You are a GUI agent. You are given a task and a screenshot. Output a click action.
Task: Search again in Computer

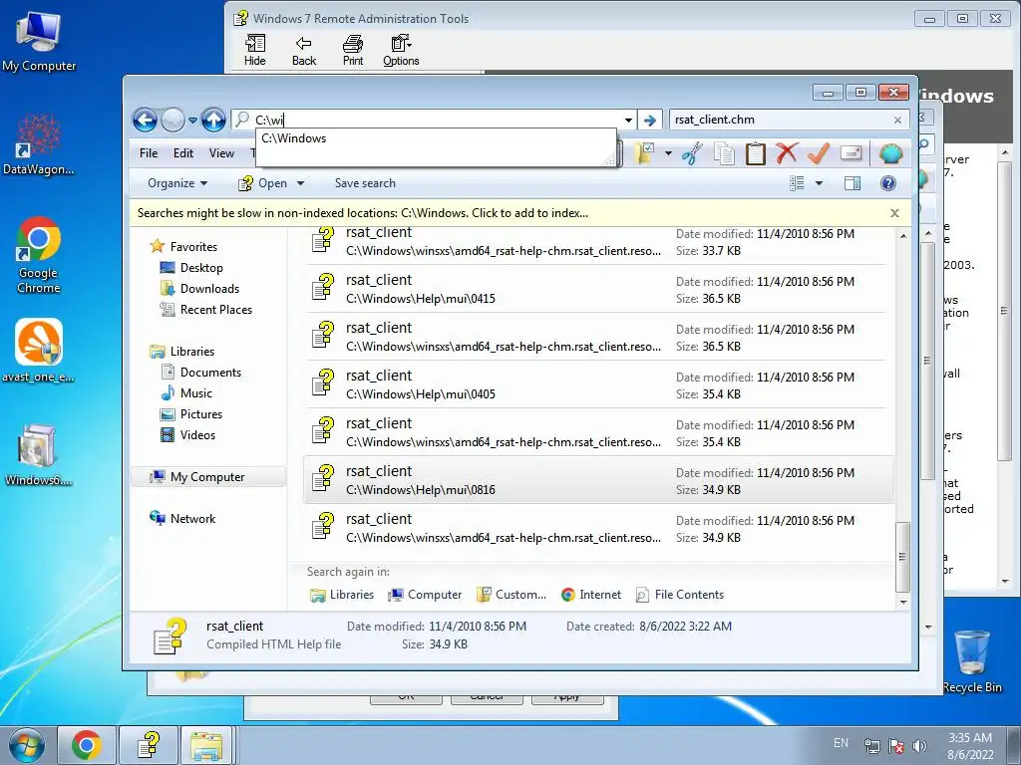pos(425,595)
